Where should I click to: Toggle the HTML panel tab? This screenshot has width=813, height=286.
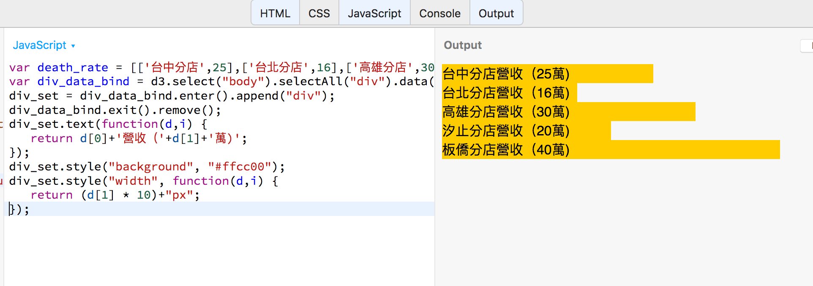pos(275,13)
